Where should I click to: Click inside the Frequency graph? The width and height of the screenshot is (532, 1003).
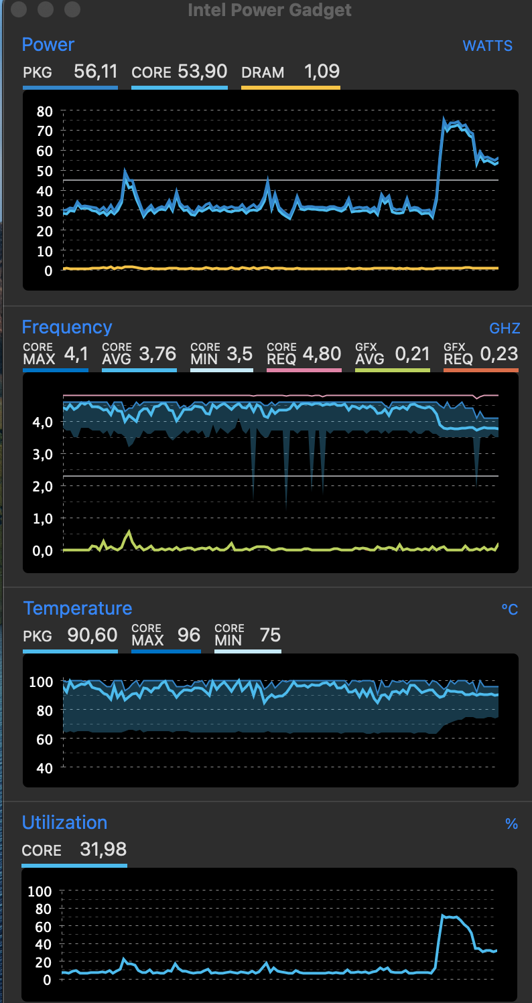pyautogui.click(x=271, y=473)
